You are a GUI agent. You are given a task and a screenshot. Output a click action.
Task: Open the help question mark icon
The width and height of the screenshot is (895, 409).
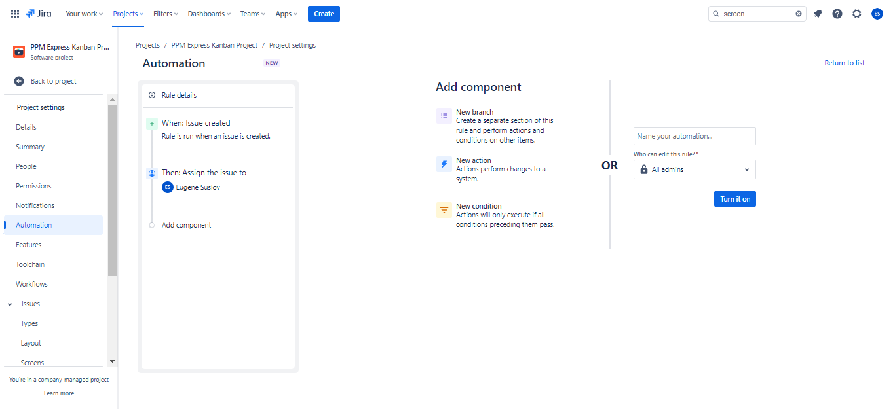point(837,14)
